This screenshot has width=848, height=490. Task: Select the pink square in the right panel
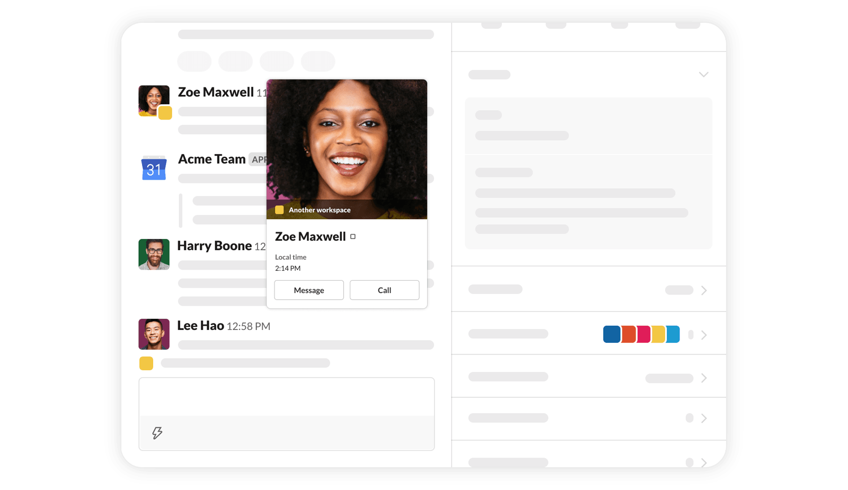click(643, 334)
